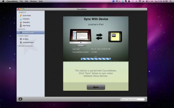Image resolution: width=174 pixels, height=108 pixels.
Task: Click the black head-shaped menu bar icon
Action: tap(126, 1)
